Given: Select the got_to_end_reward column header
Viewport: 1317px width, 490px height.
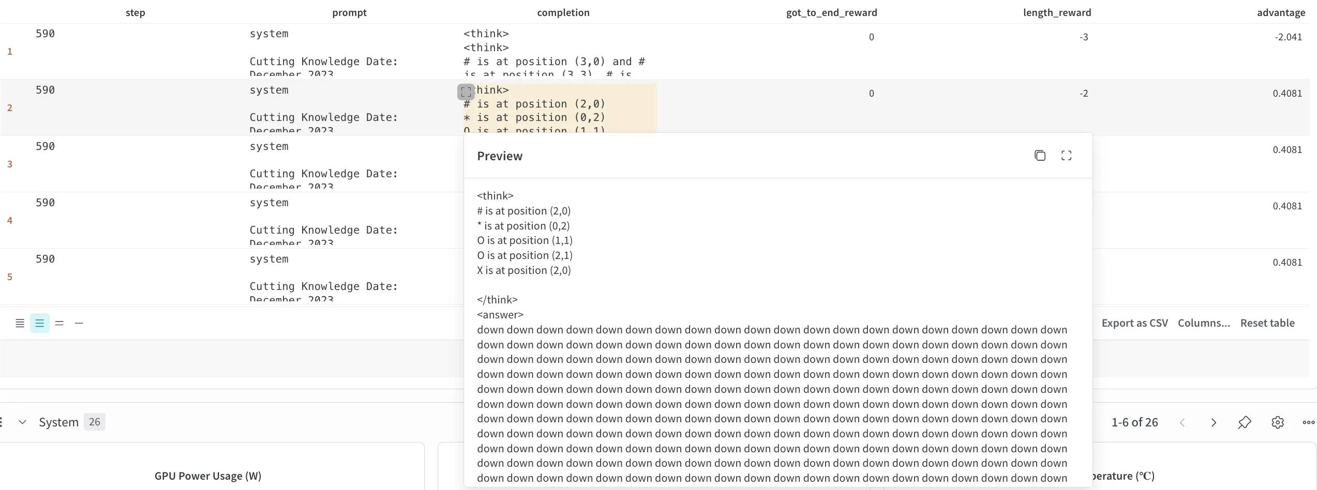Looking at the screenshot, I should click(830, 12).
